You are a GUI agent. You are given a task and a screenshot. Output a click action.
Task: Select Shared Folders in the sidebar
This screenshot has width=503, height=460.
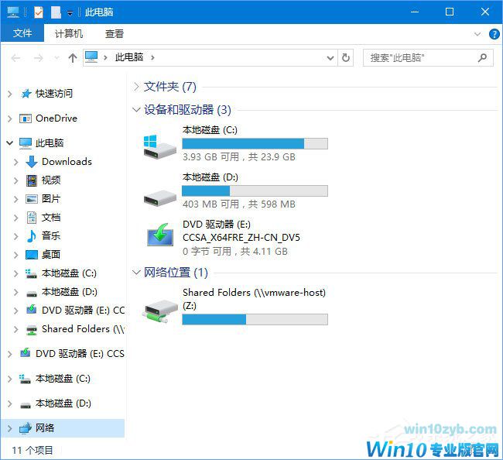coord(83,329)
